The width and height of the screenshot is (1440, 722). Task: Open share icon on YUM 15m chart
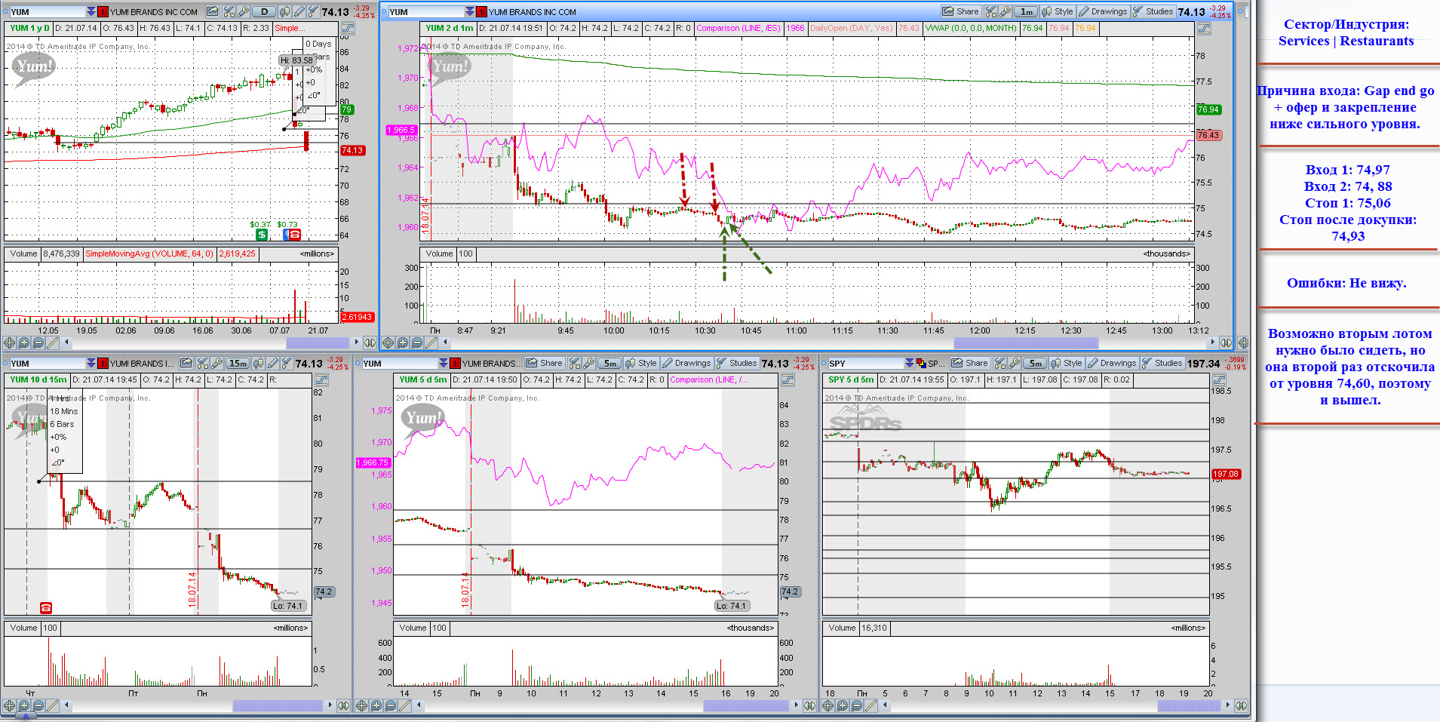(x=186, y=364)
